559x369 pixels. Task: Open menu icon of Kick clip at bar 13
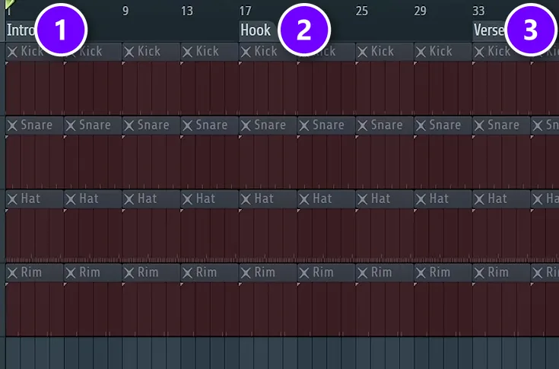188,52
